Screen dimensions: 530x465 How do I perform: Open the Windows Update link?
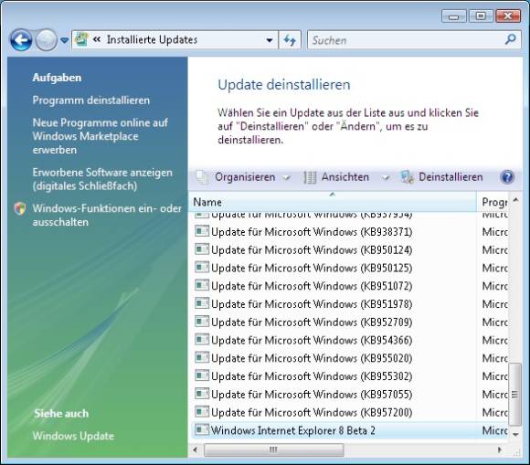click(x=73, y=436)
